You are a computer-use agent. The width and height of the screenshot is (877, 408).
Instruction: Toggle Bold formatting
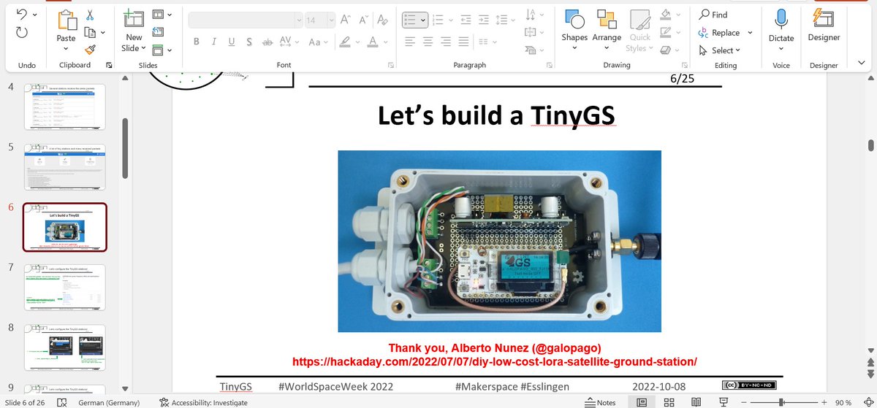coord(196,42)
